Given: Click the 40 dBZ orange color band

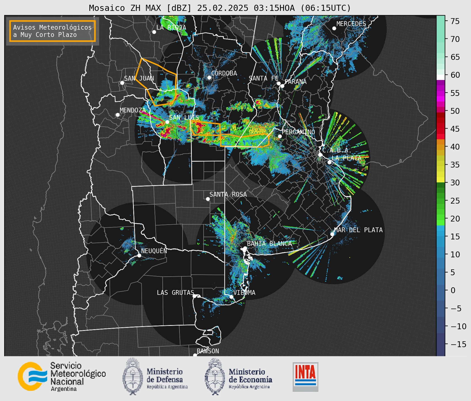Looking at the screenshot, I should [441, 147].
